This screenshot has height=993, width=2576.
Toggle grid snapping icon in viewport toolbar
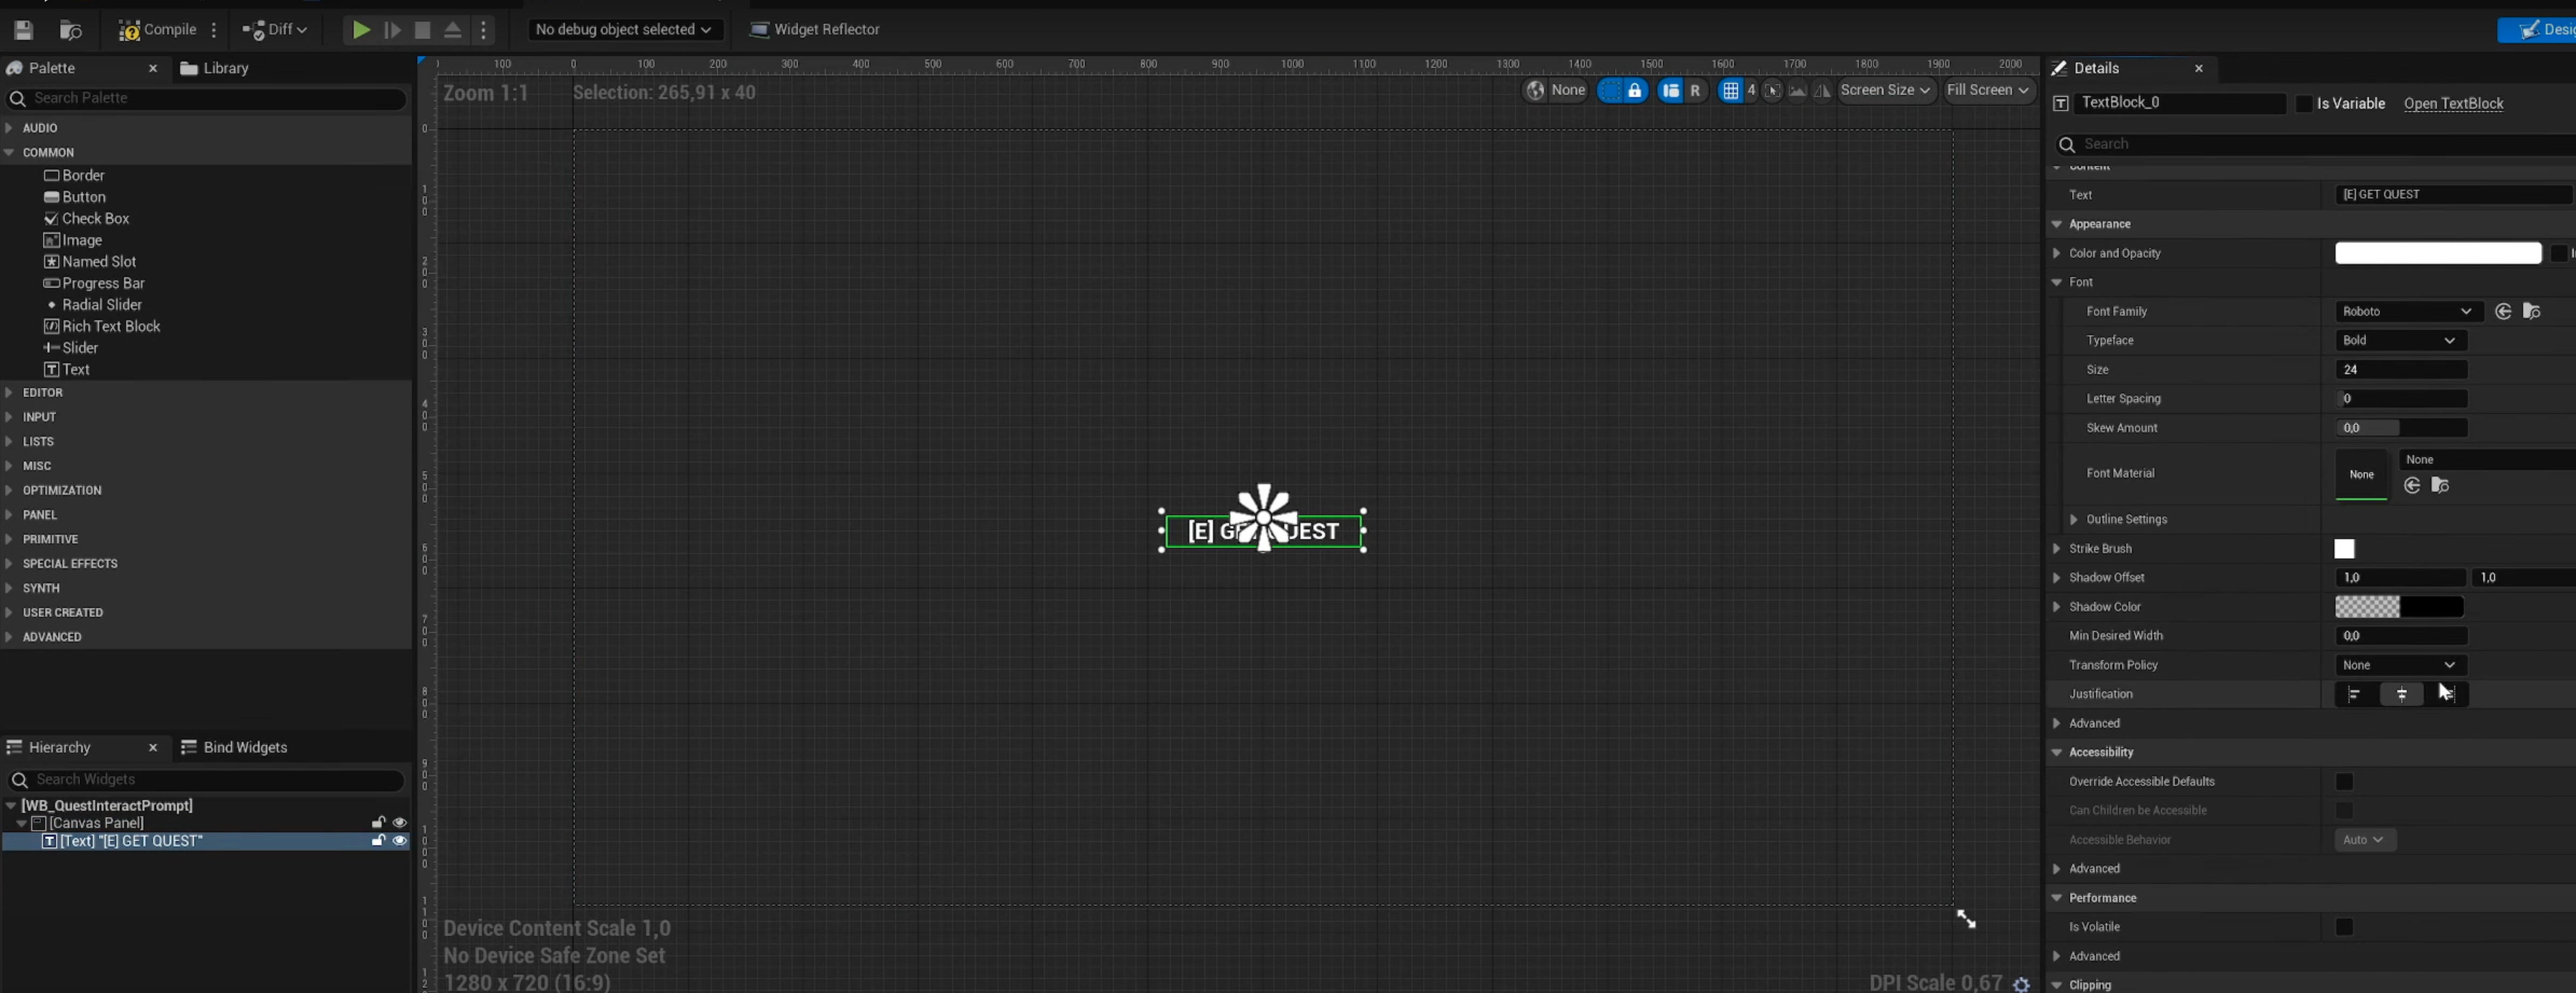click(x=1730, y=91)
